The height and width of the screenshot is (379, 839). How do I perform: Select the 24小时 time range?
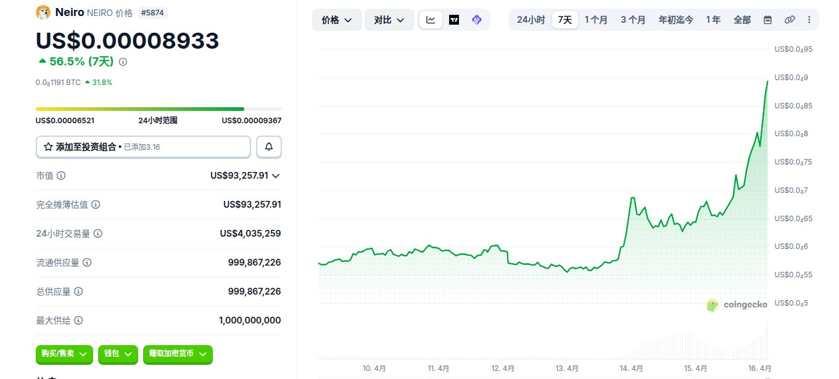[x=531, y=20]
